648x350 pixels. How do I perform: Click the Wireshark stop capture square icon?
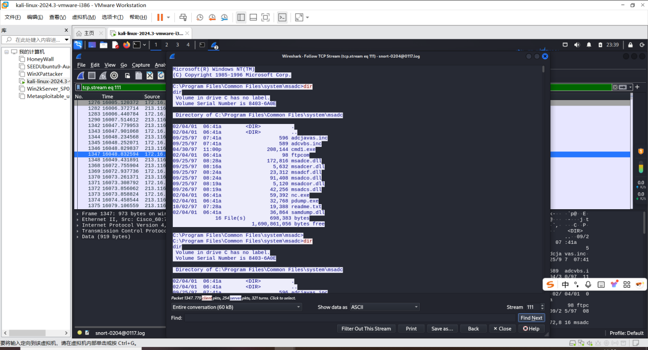[92, 76]
